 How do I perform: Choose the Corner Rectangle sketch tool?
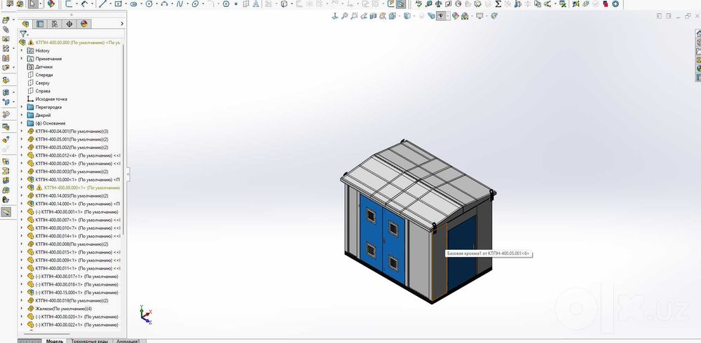[118, 3]
